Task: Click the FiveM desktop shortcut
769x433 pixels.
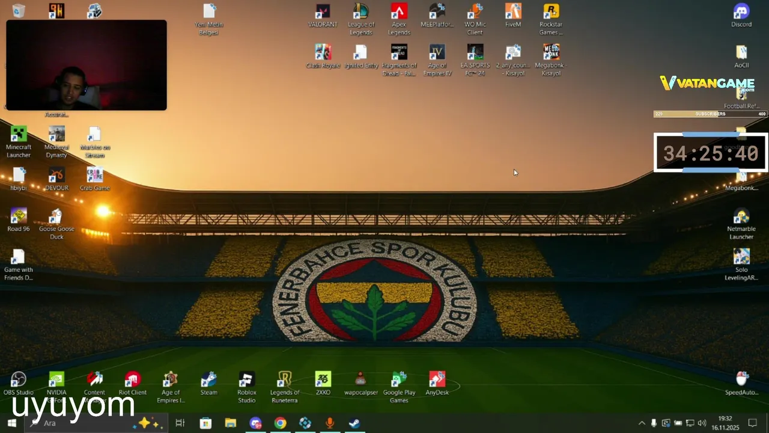Action: click(x=513, y=16)
